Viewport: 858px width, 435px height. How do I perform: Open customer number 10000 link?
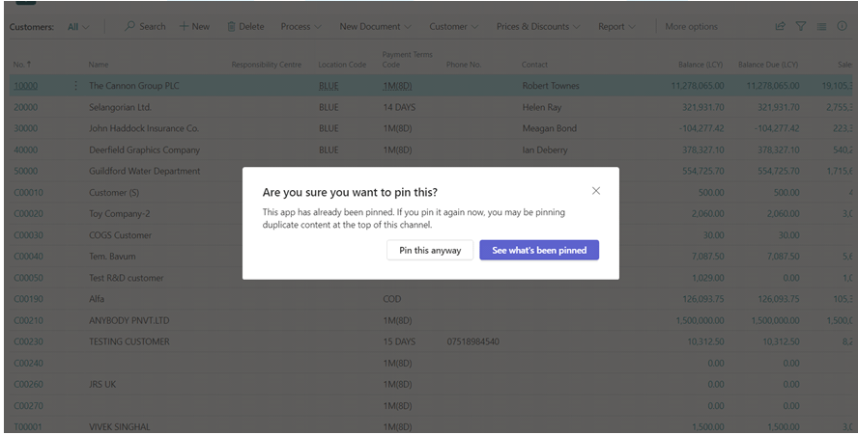coord(26,86)
